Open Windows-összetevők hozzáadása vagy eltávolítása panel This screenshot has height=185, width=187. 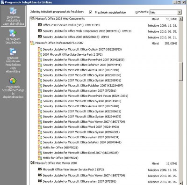coord(13,60)
